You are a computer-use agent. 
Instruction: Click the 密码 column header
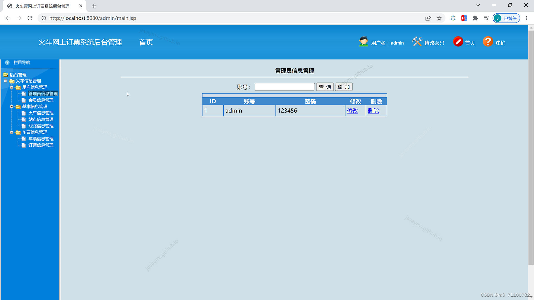coord(310,101)
